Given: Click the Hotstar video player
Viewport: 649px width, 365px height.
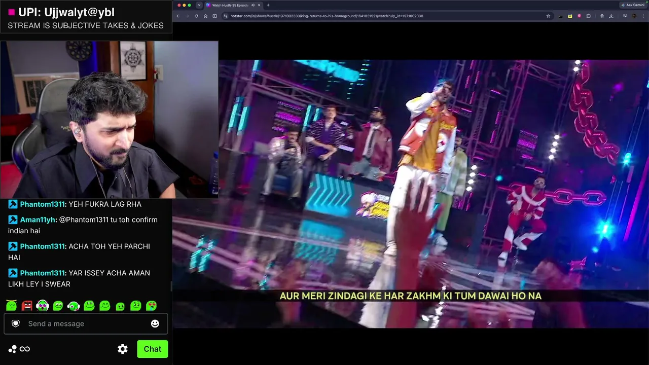Looking at the screenshot, I should 411,194.
